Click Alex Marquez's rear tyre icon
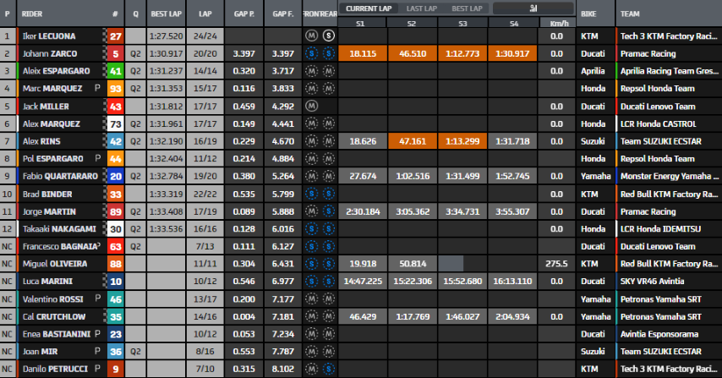Screen dimensions: 722x378 [329, 123]
